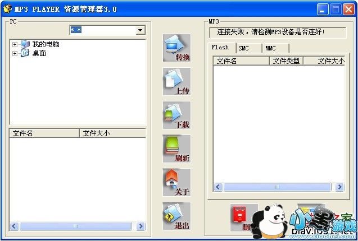Click PC file list scrollbar right arrow
This screenshot has width=358, height=241.
click(x=141, y=226)
